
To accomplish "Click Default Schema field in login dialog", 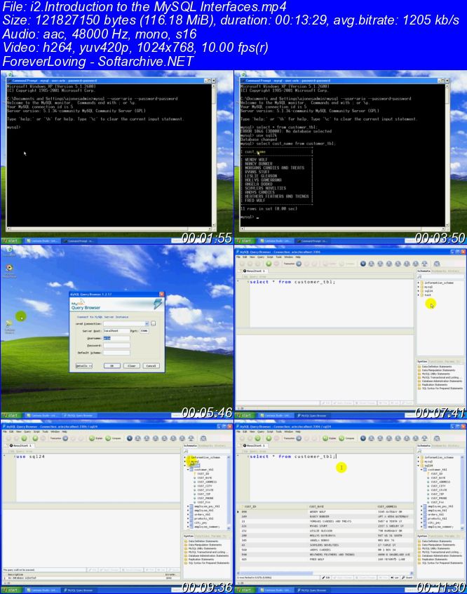I will point(116,352).
